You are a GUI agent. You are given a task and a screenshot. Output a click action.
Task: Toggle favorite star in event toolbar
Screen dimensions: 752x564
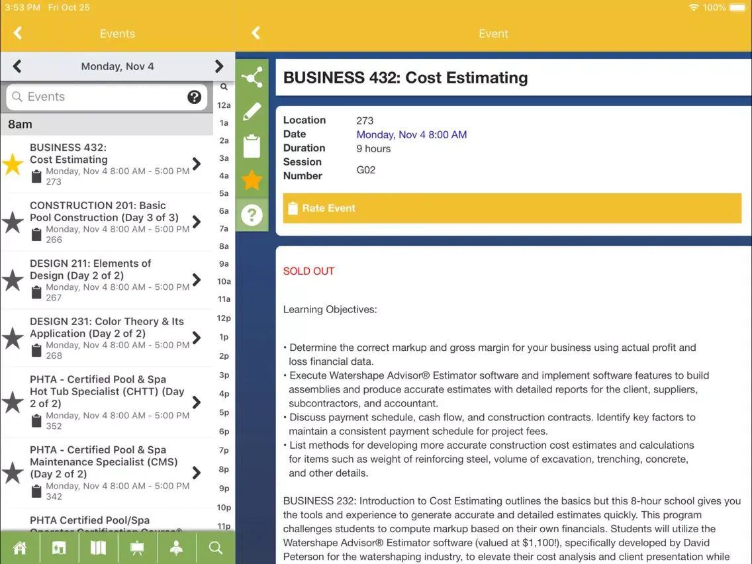click(252, 180)
